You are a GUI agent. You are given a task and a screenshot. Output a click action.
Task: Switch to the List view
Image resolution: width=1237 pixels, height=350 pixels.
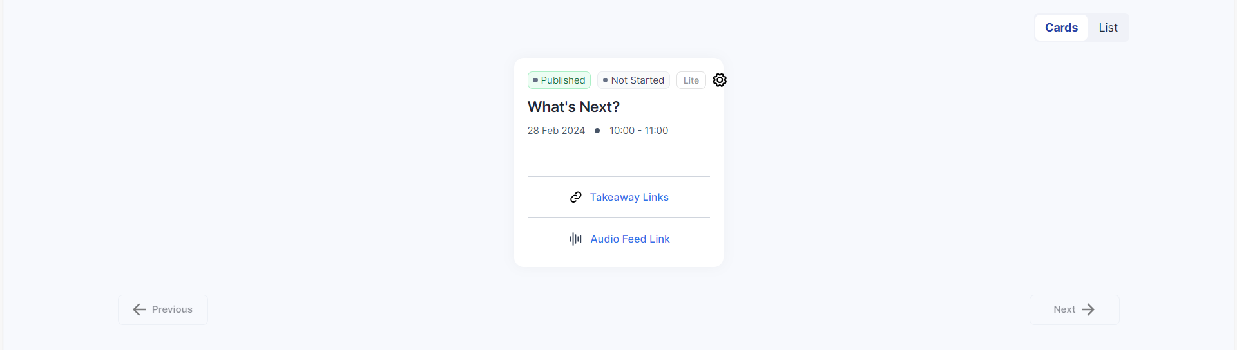point(1108,28)
